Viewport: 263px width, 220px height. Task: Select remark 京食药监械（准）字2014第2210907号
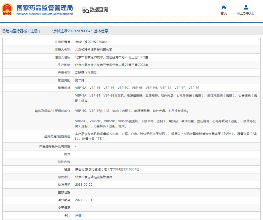112,169
